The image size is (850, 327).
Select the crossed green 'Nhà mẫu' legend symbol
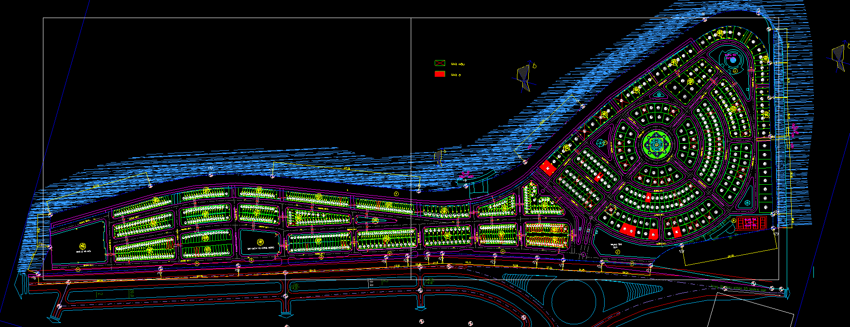coord(440,64)
